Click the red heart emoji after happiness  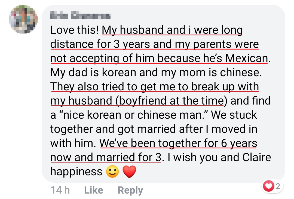click(129, 172)
